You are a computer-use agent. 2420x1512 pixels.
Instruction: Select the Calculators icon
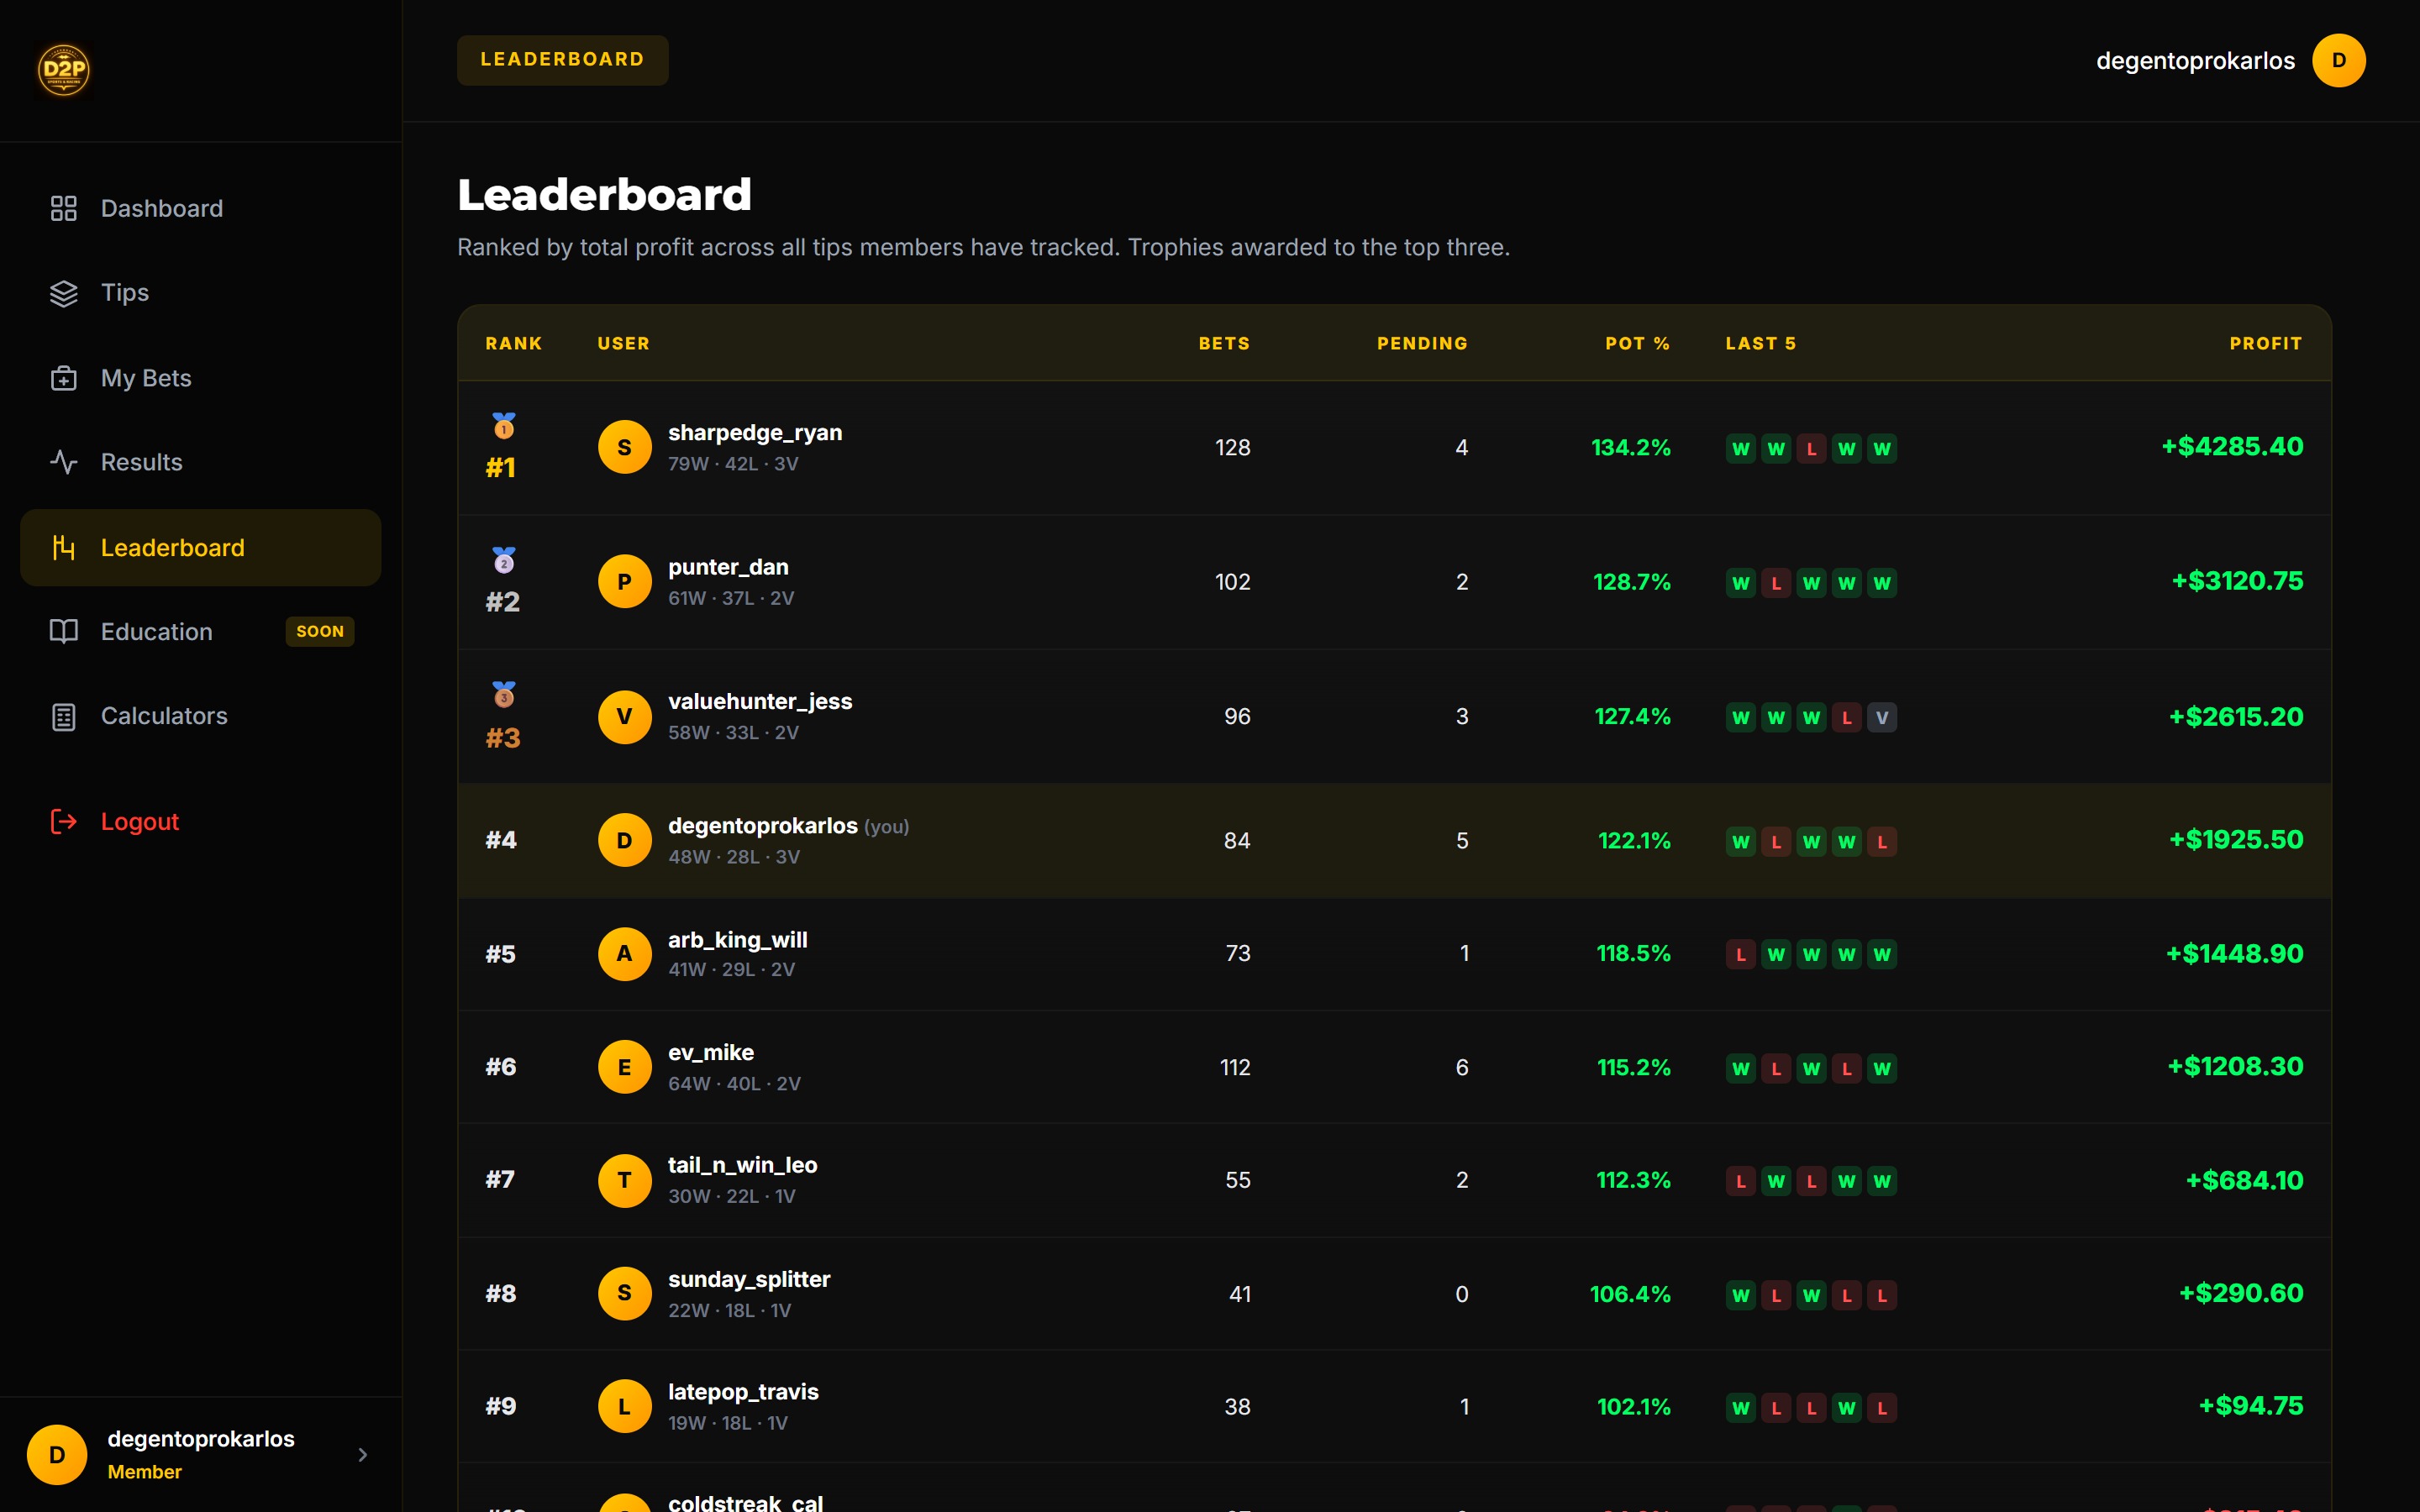pos(64,716)
